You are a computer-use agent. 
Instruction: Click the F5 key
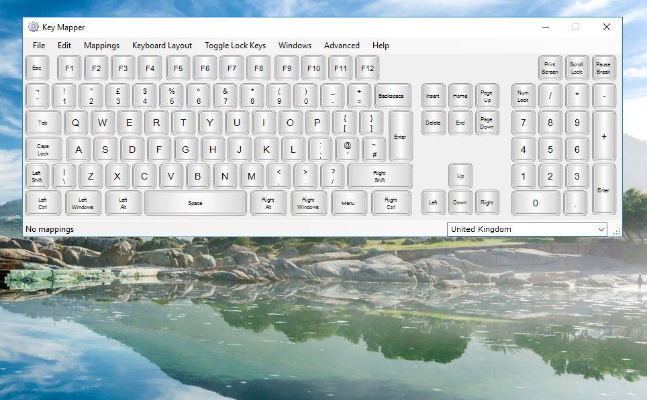click(x=178, y=67)
